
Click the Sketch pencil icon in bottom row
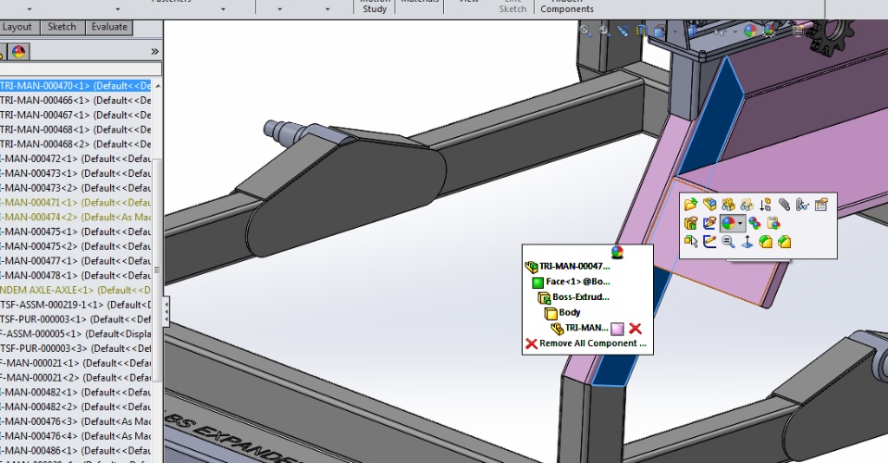point(709,242)
